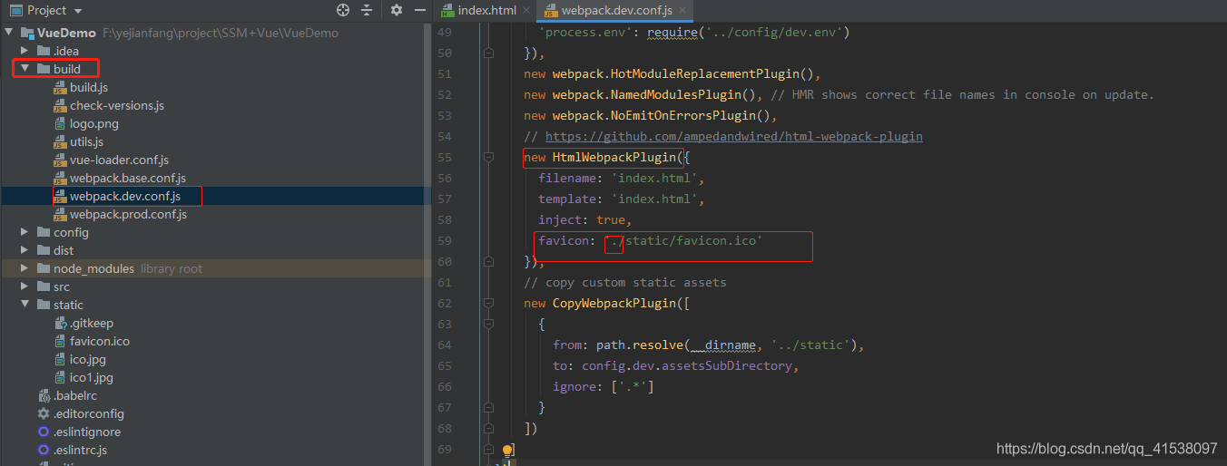Click the Project panel icon in header

[15, 10]
